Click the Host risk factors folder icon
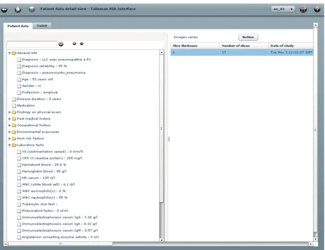Screen dimensions: 325x250 [x=14, y=138]
